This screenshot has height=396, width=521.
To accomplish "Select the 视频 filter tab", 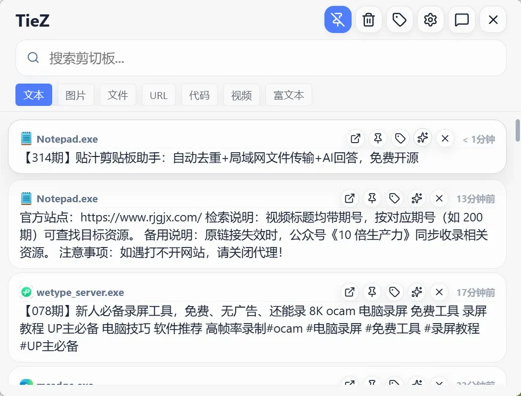I will click(x=241, y=95).
